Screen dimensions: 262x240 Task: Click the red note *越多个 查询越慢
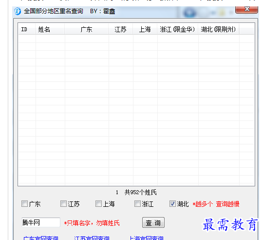pyautogui.click(x=216, y=204)
